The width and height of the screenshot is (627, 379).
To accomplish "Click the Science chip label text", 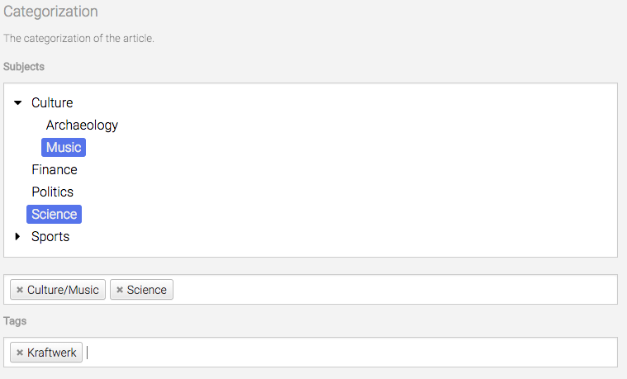I will click(147, 290).
